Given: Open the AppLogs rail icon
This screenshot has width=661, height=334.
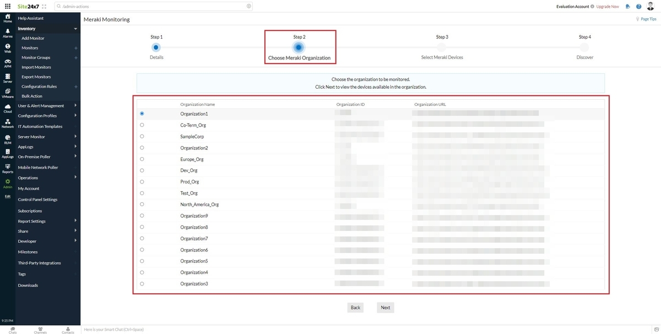Looking at the screenshot, I should (x=8, y=153).
